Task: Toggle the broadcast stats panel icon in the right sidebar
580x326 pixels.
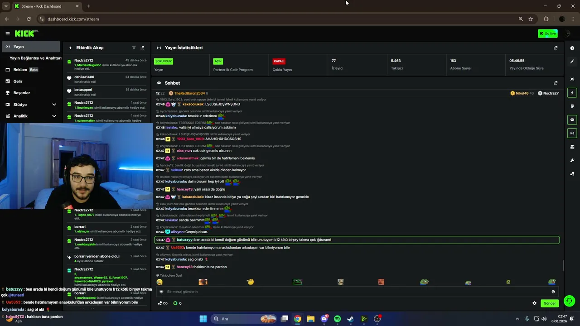Action: click(572, 133)
